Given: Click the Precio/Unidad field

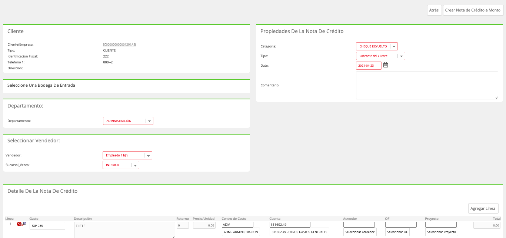Looking at the screenshot, I should (x=204, y=225).
